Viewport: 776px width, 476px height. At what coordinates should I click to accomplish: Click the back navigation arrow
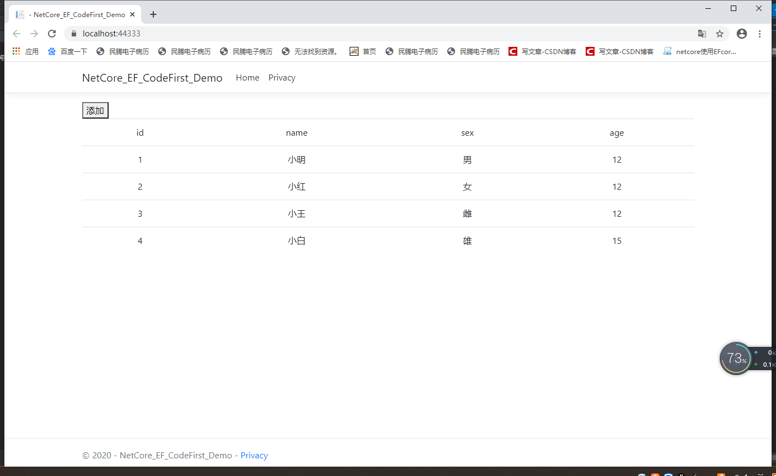click(16, 34)
